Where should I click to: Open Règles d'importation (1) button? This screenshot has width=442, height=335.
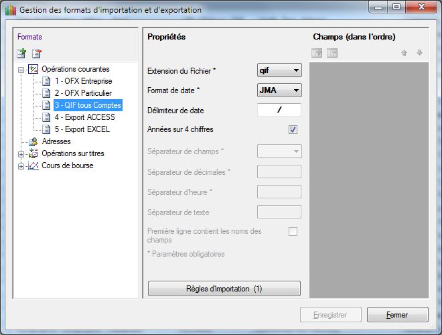click(224, 289)
